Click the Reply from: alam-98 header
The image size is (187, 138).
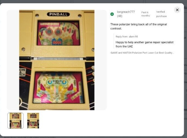pos(127,36)
